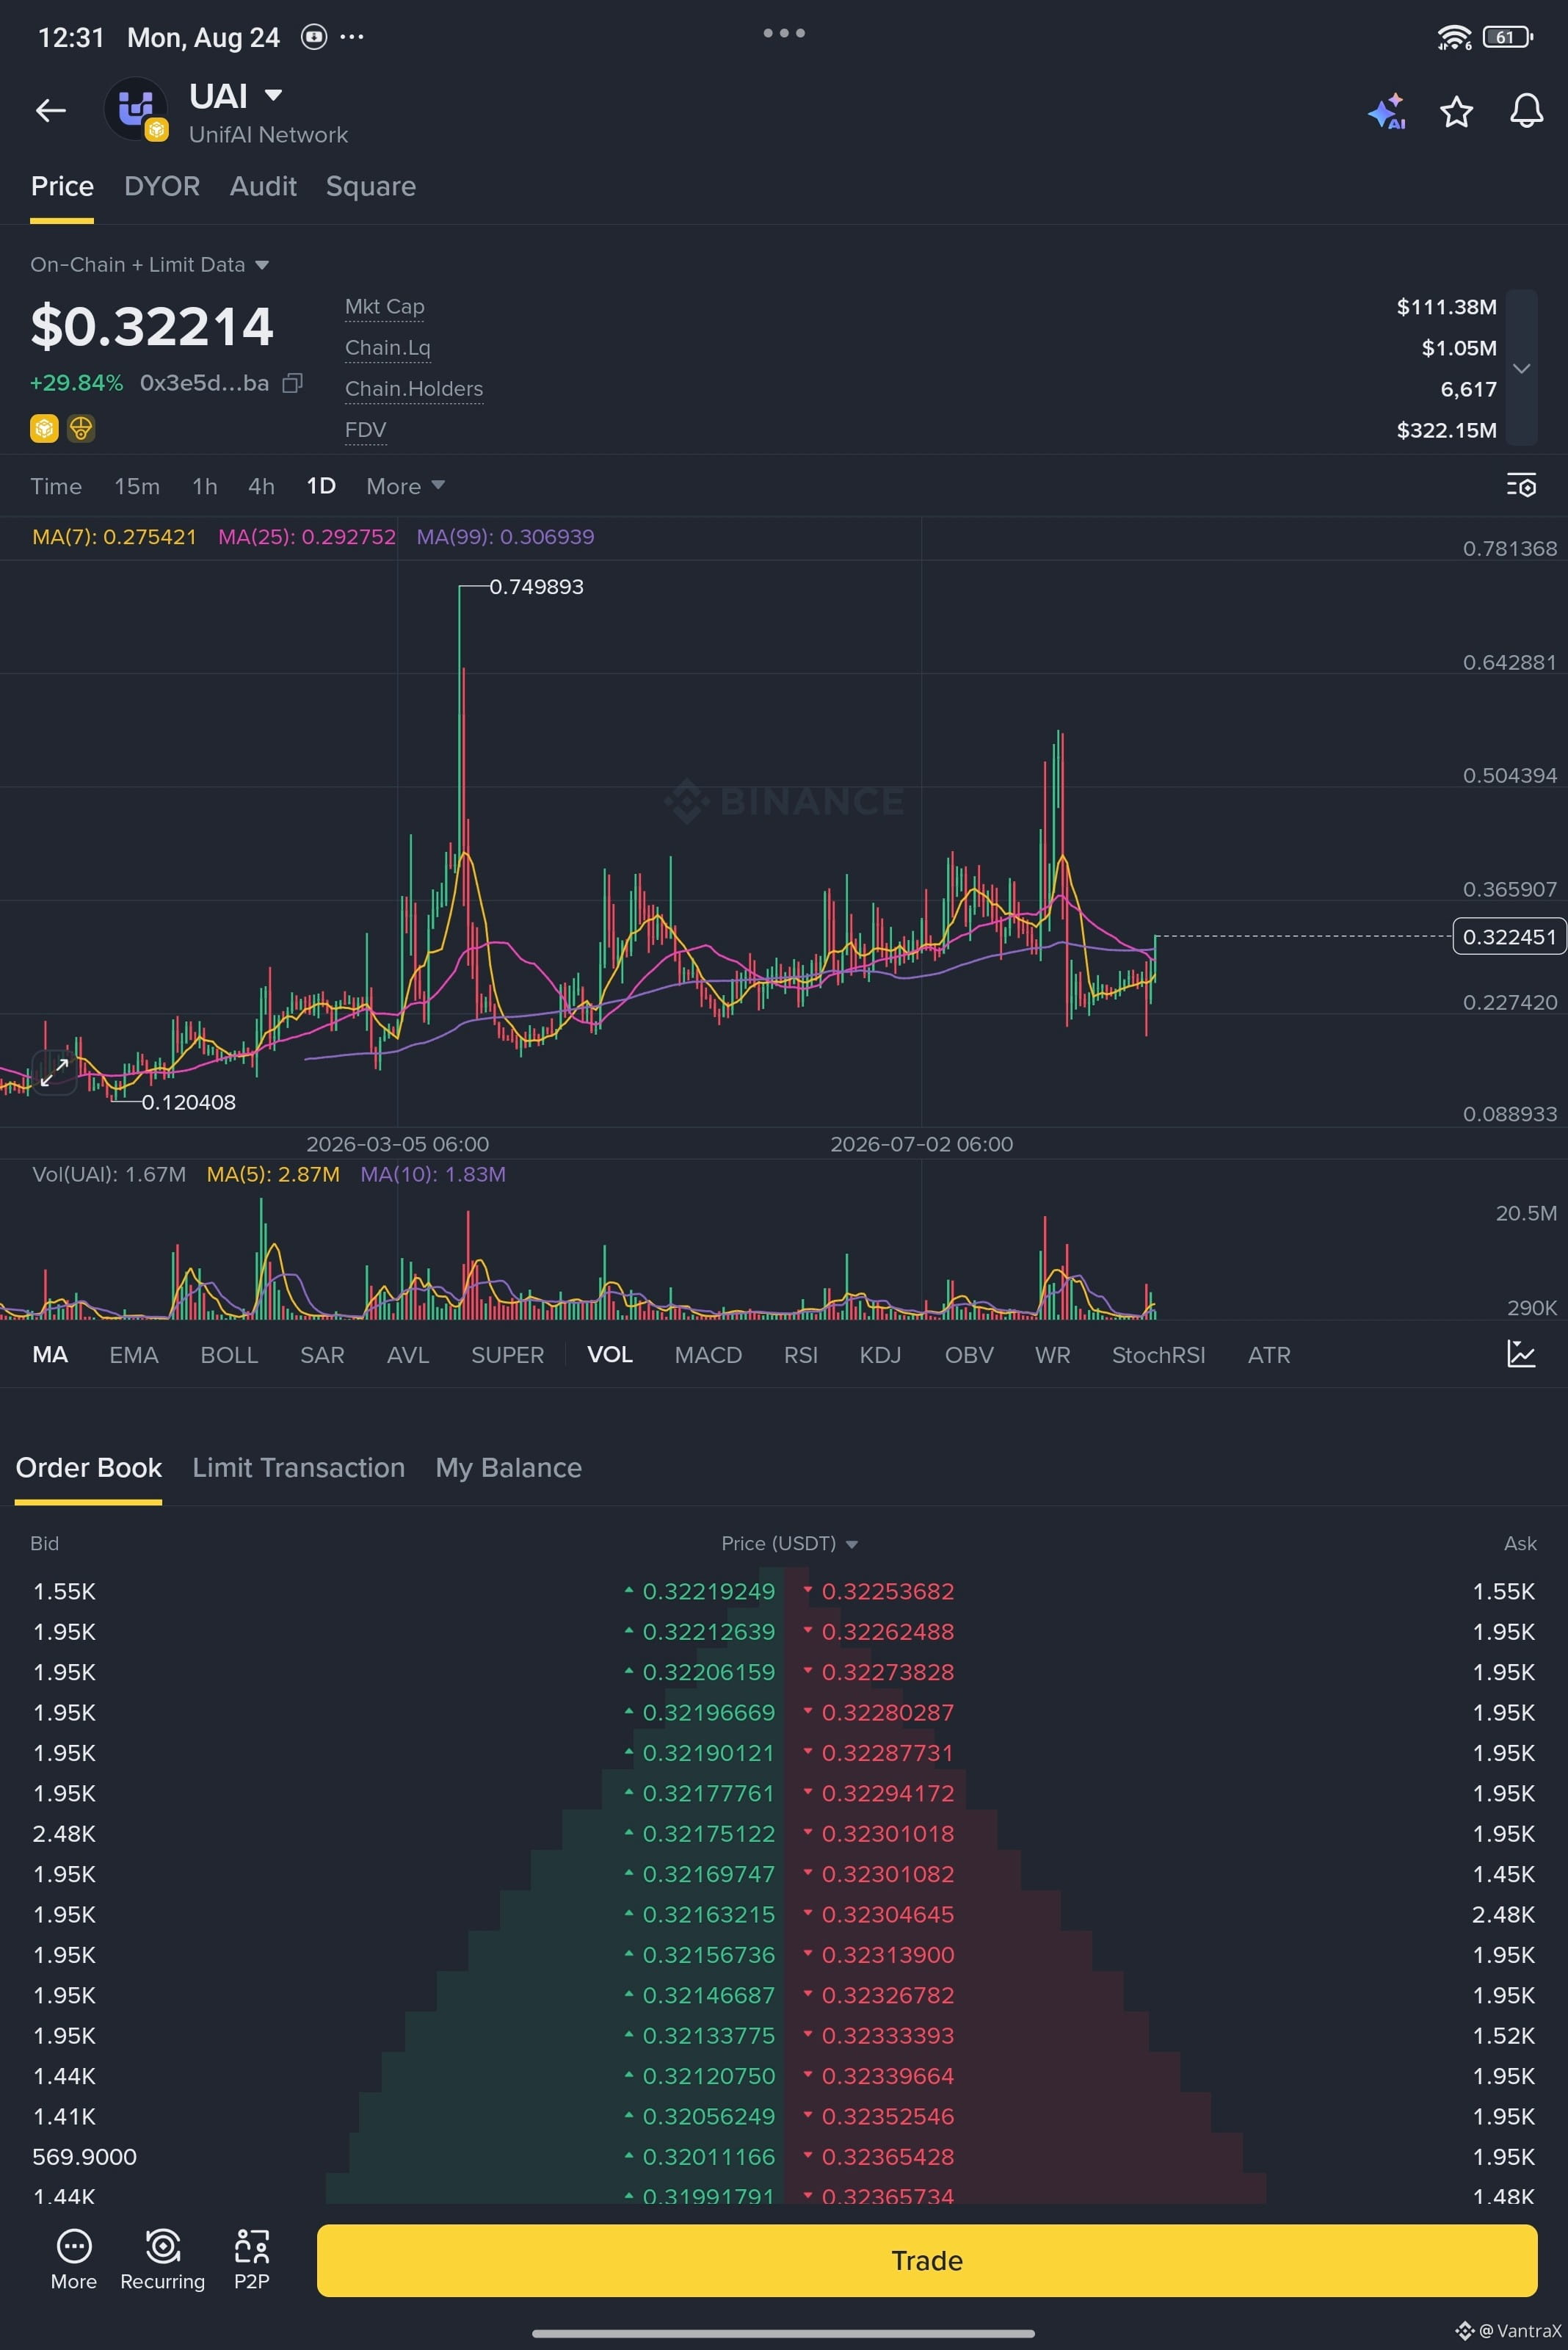Viewport: 1568px width, 2350px height.
Task: Select the 15m chart interval
Action: click(137, 486)
